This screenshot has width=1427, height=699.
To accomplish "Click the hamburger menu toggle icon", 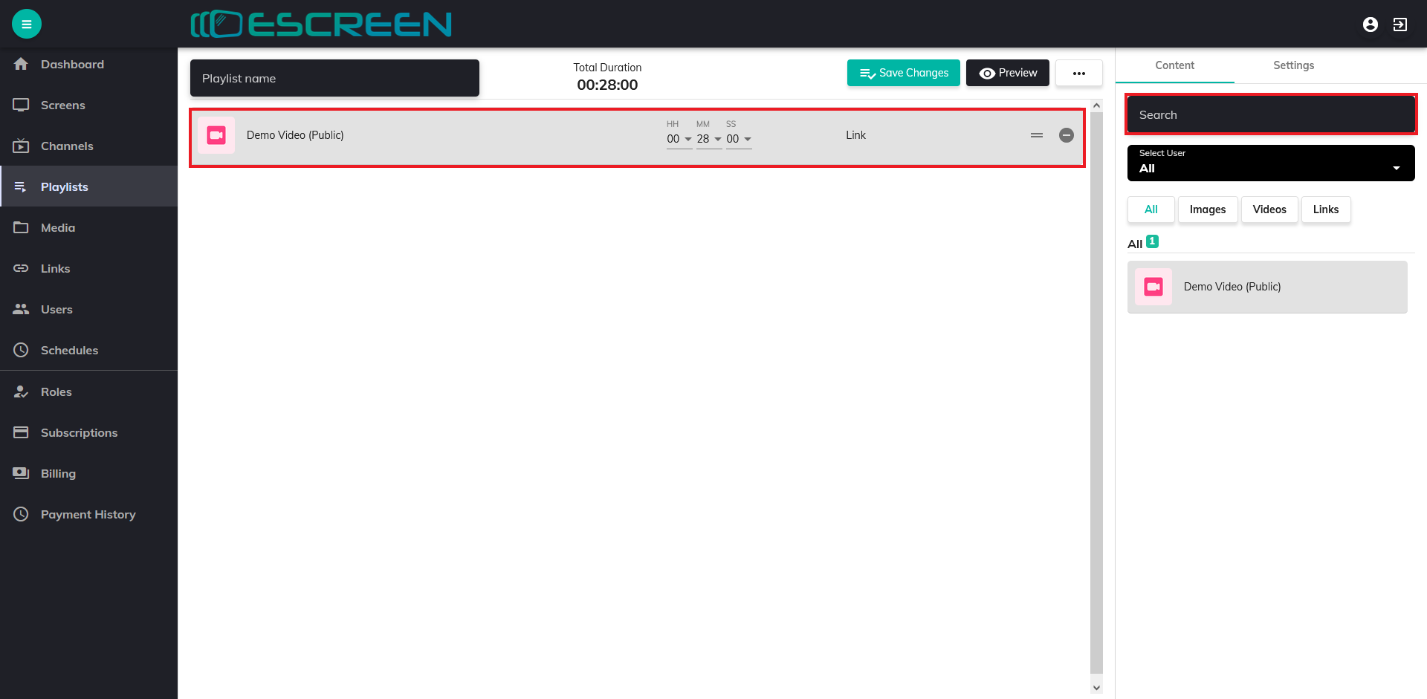I will point(27,24).
